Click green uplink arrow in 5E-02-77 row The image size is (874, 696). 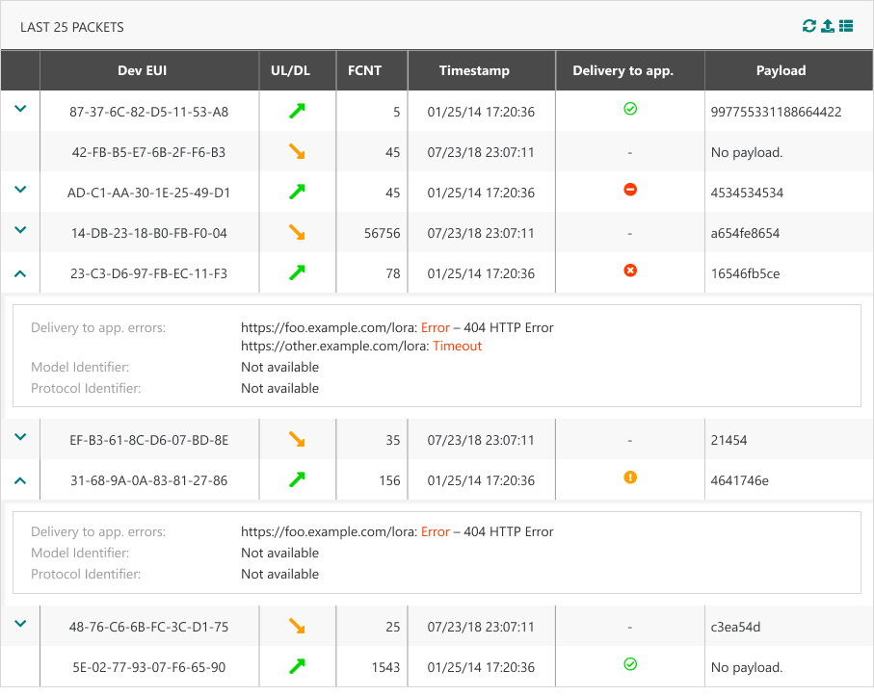(298, 666)
